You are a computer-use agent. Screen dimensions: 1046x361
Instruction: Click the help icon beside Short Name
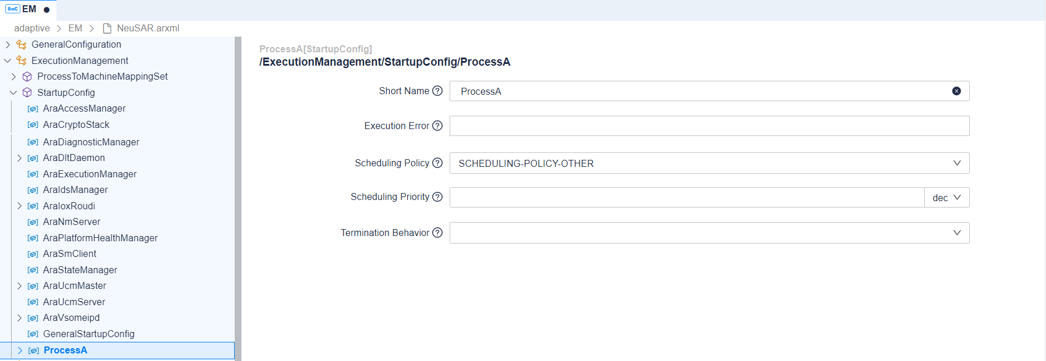click(437, 91)
